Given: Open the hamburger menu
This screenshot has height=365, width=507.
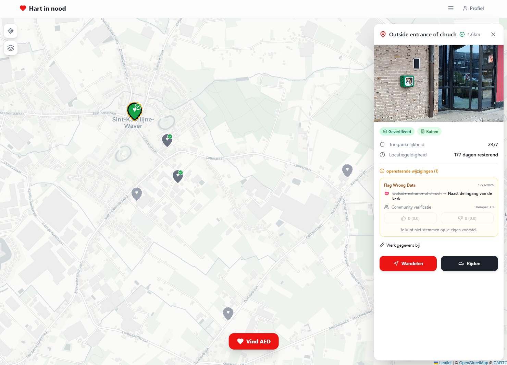Looking at the screenshot, I should [x=451, y=8].
